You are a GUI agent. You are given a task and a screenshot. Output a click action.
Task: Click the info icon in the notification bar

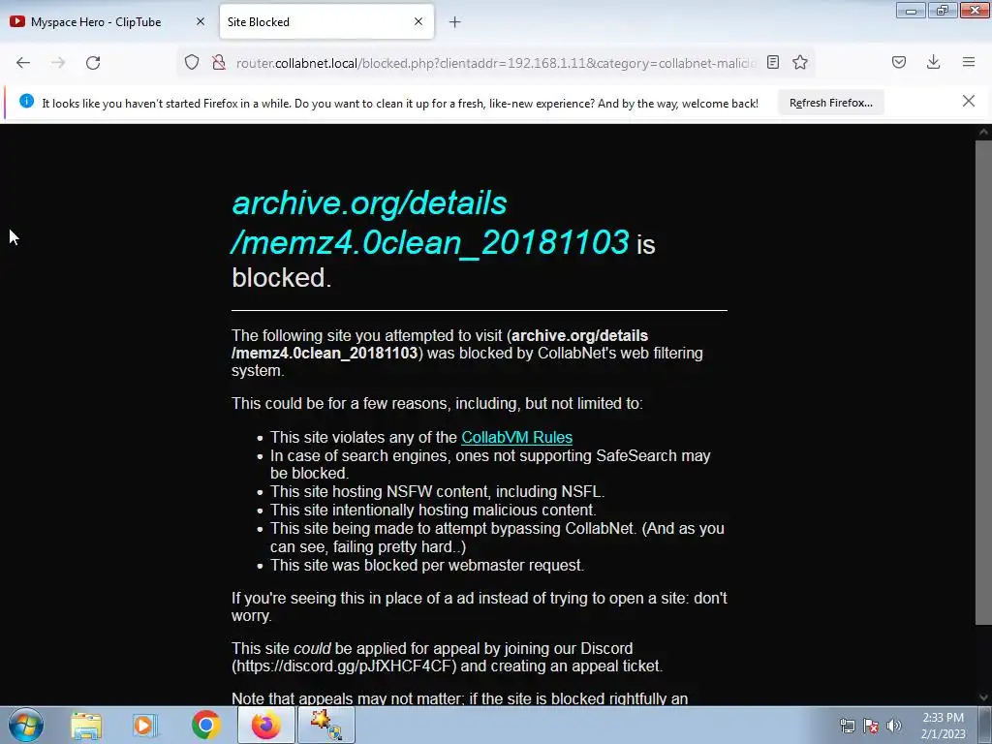(x=26, y=101)
